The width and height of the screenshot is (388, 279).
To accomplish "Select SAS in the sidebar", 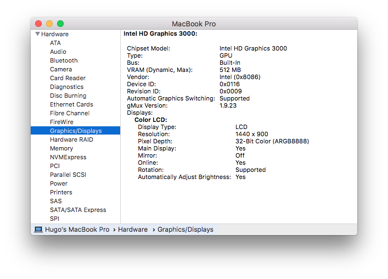I will [x=55, y=201].
